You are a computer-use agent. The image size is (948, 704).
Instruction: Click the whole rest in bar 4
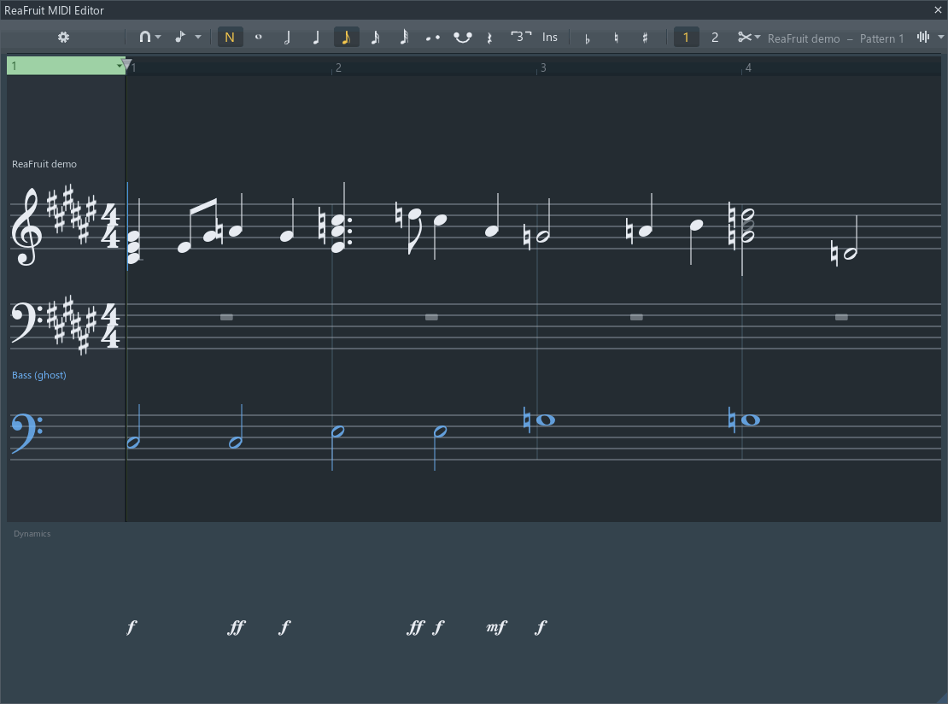(841, 317)
